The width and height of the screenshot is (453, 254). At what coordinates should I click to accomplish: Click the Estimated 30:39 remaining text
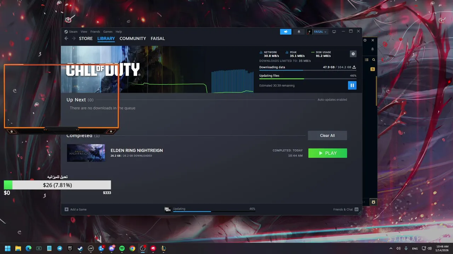277,85
